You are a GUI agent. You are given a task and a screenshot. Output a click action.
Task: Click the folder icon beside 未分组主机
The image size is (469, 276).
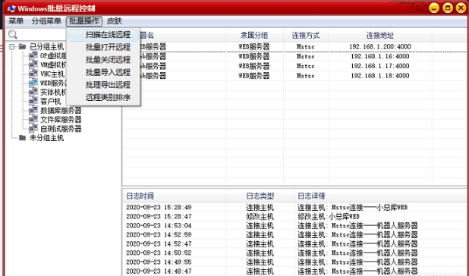tap(22, 138)
